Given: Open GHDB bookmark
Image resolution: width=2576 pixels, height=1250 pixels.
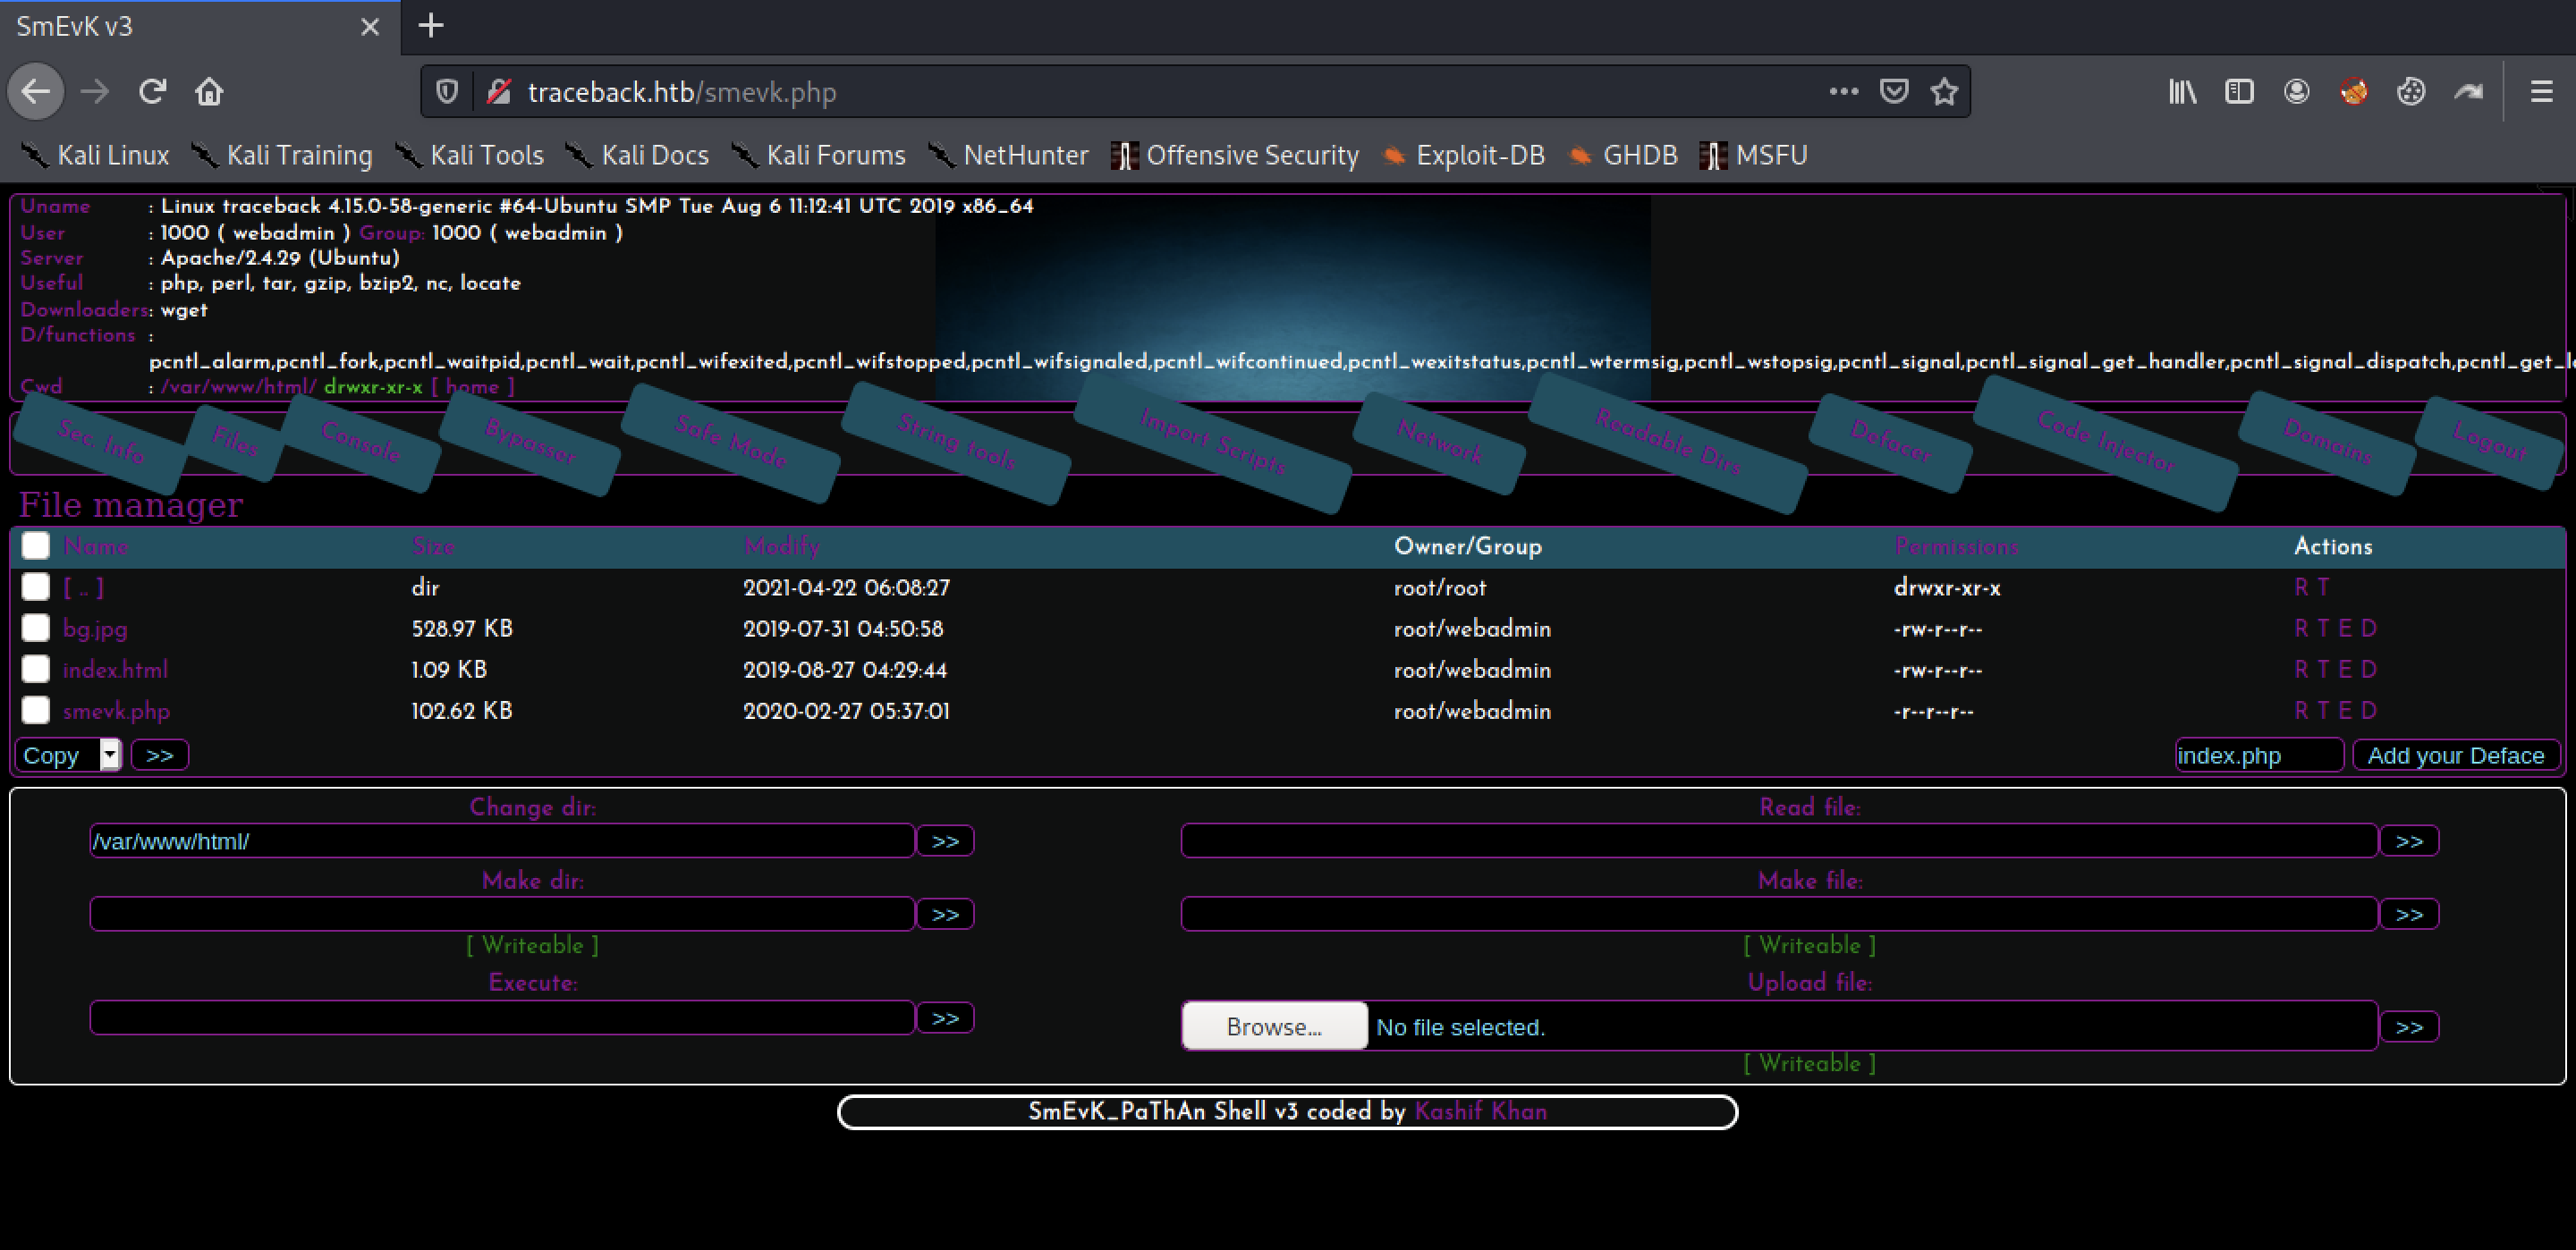Looking at the screenshot, I should click(x=1623, y=155).
